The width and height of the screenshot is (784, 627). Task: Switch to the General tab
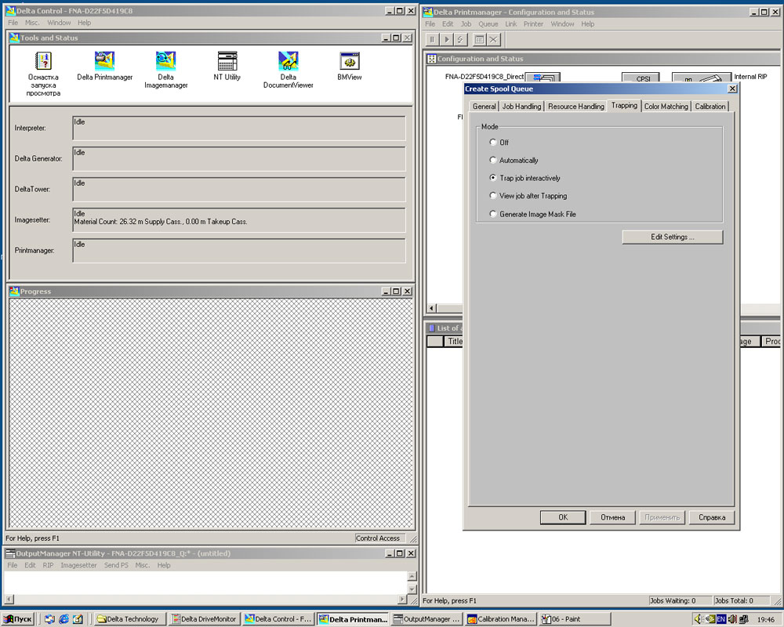click(484, 107)
